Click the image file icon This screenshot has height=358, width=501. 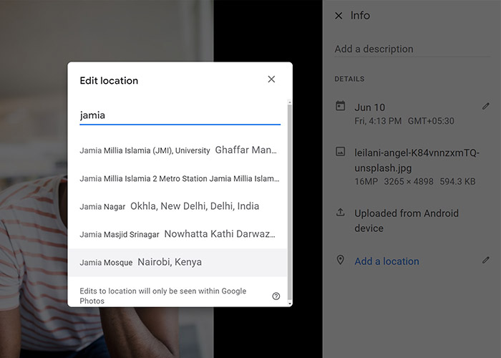pos(340,152)
